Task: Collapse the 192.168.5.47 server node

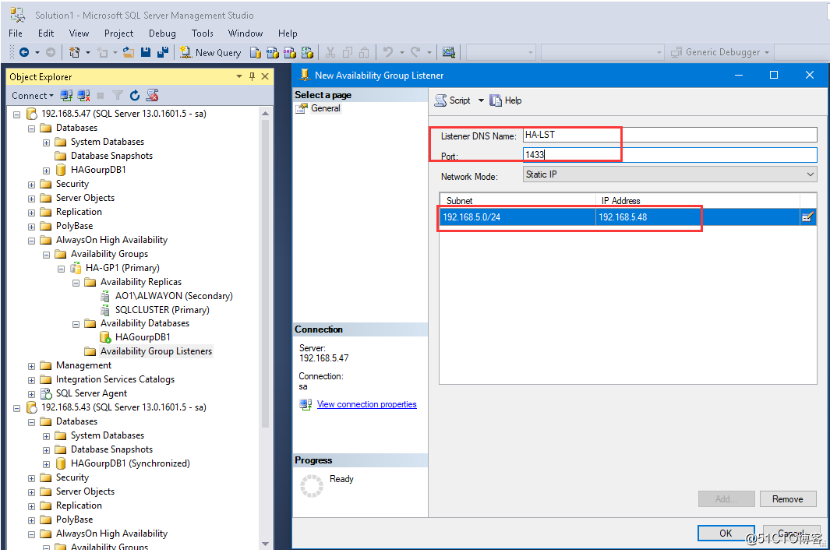Action: (x=17, y=114)
